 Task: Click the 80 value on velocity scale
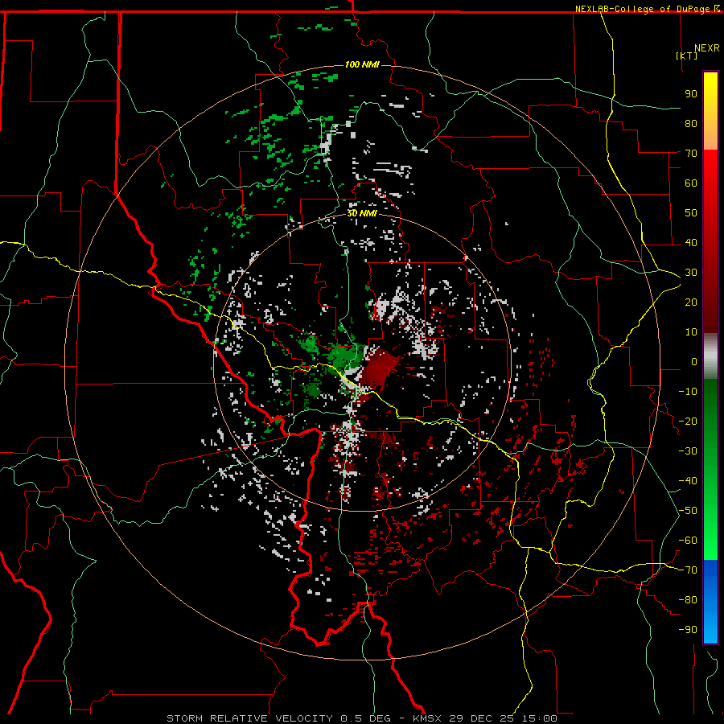pyautogui.click(x=691, y=123)
